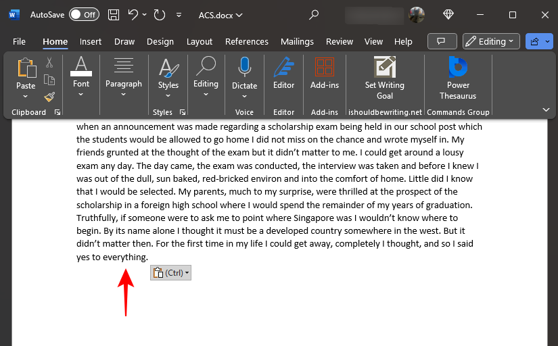Open the Editing mode dropdown

click(x=491, y=41)
